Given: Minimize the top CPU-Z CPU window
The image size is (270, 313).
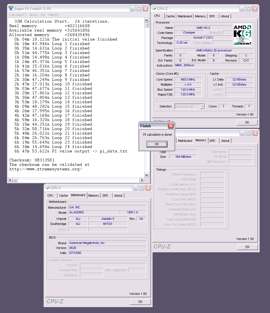Looking at the screenshot, I should [242, 9].
